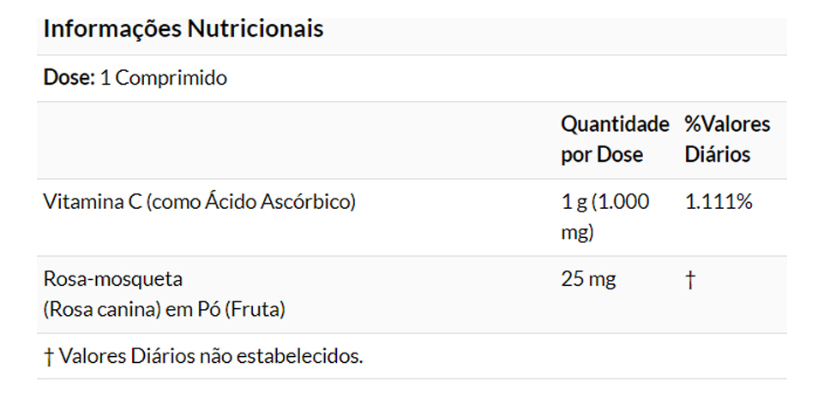
Task: Click the word "Quantidade" in the column header
Action: [615, 124]
